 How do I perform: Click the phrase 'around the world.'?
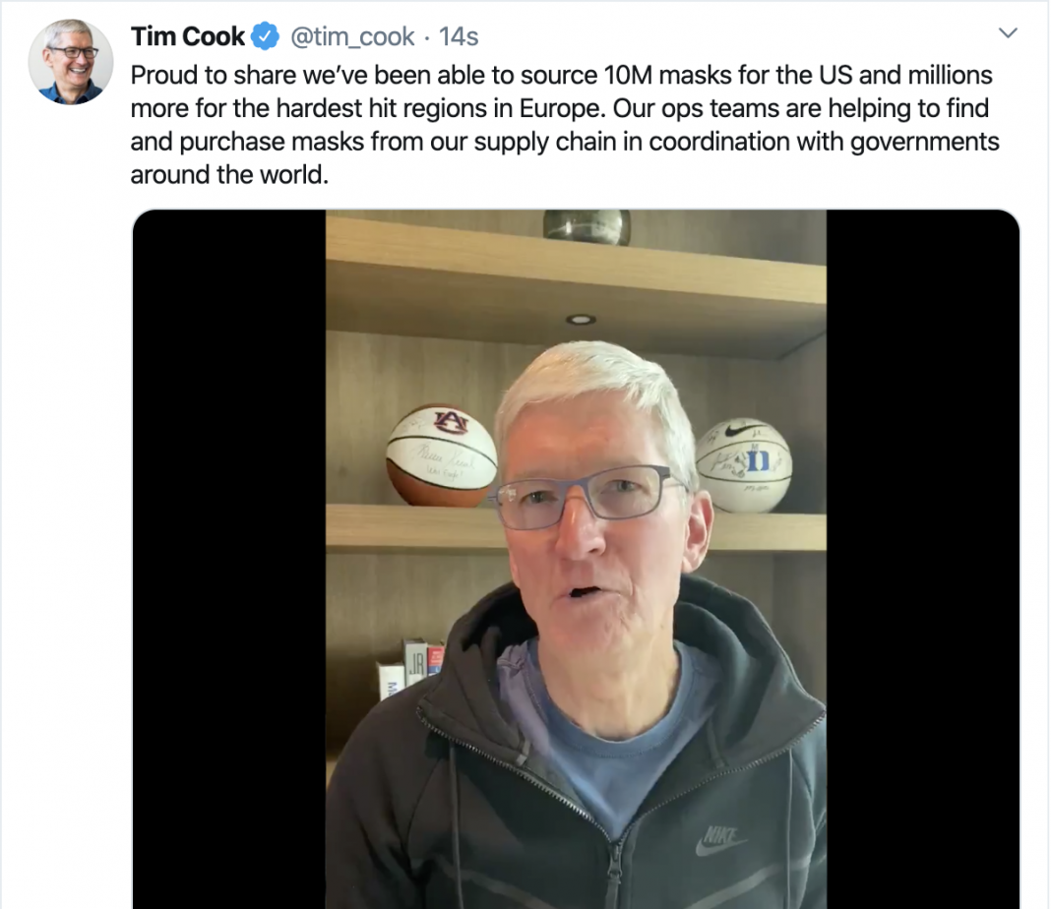(229, 175)
